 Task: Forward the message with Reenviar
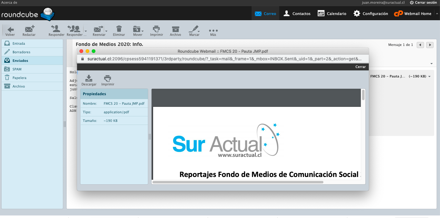coord(98,31)
